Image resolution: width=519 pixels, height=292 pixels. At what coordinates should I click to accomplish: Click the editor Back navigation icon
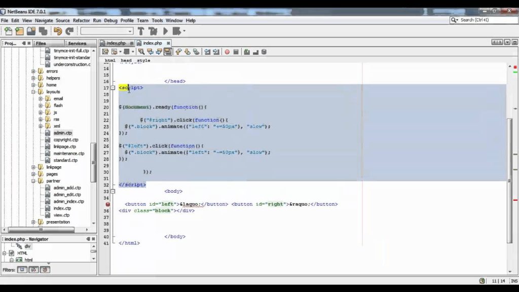[x=115, y=52]
